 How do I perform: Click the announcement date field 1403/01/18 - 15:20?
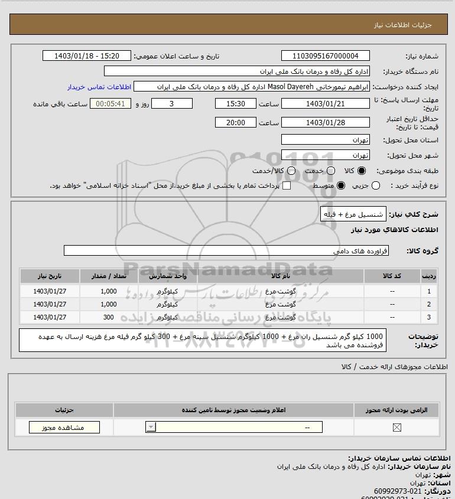pyautogui.click(x=87, y=56)
